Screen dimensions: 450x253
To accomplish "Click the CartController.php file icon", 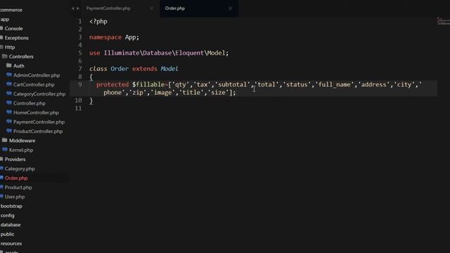I will pyautogui.click(x=9, y=84).
